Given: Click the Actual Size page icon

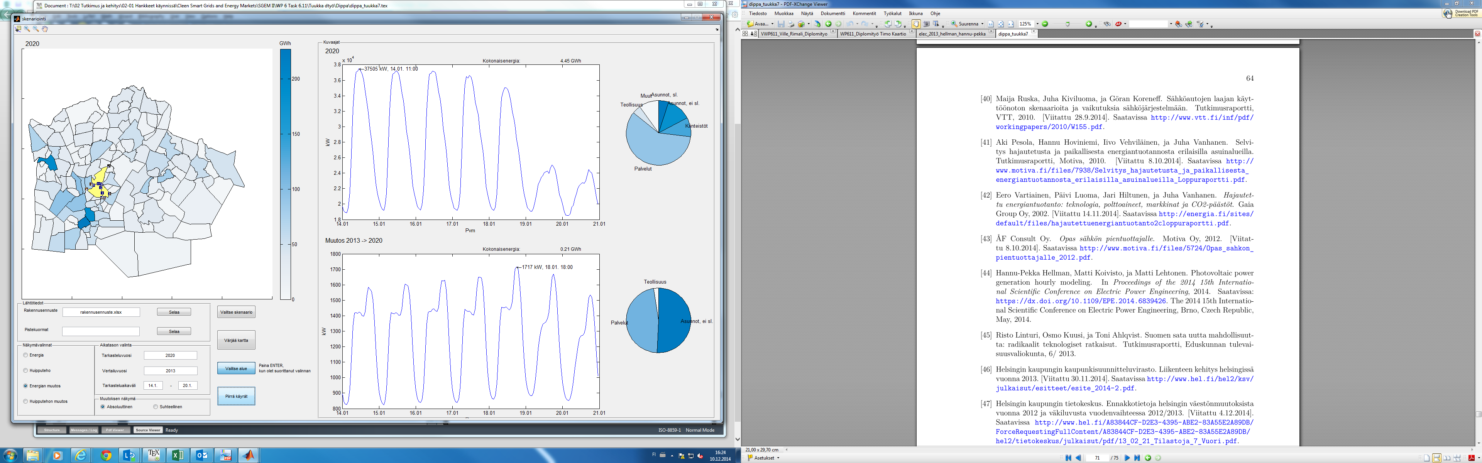Looking at the screenshot, I should (991, 24).
